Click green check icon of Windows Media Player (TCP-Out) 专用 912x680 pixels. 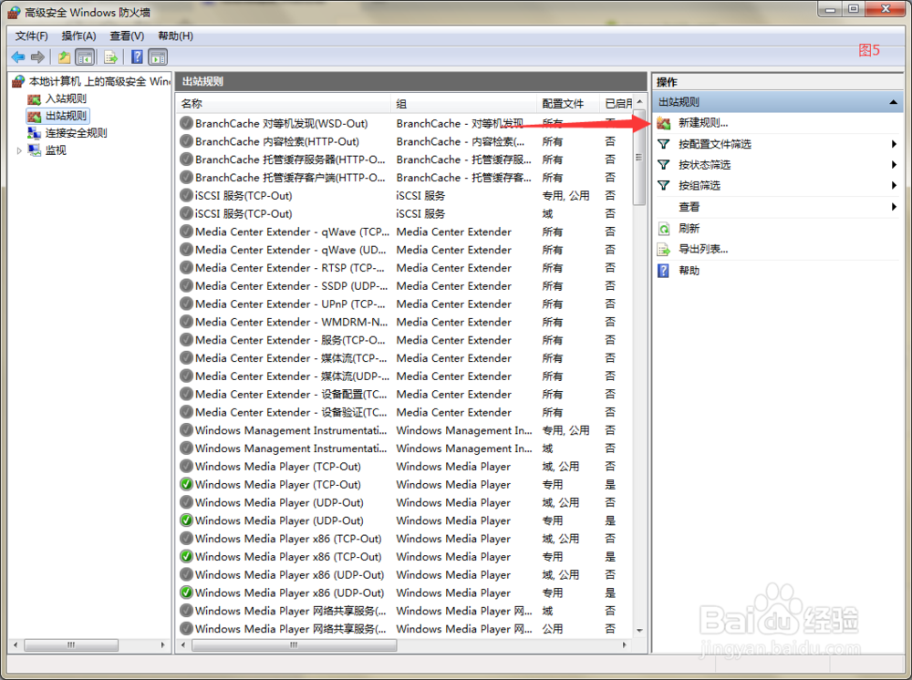186,484
